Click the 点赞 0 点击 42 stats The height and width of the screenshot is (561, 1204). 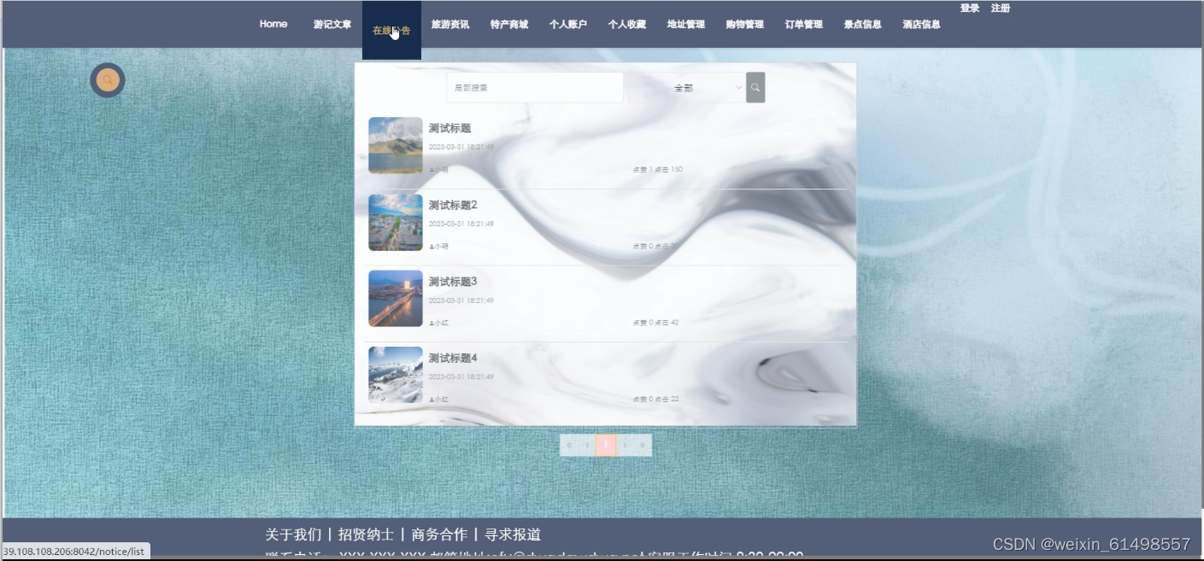pyautogui.click(x=655, y=323)
